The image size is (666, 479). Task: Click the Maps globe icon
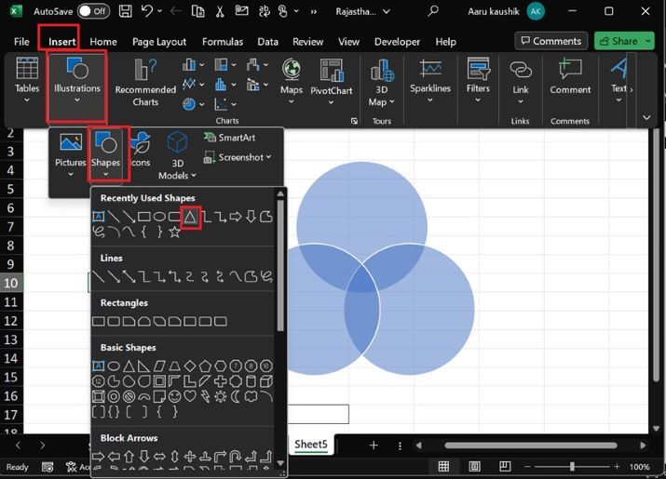point(292,70)
